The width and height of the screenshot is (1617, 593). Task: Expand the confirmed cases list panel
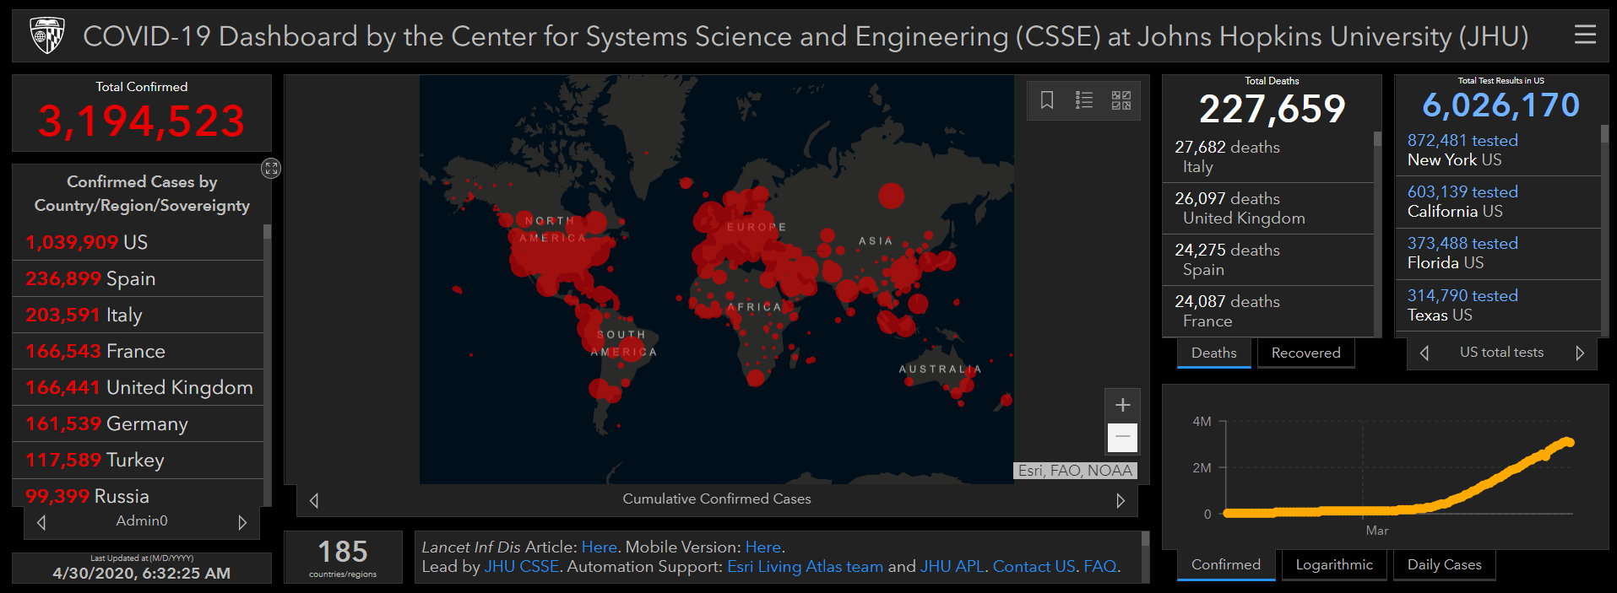coord(271,168)
